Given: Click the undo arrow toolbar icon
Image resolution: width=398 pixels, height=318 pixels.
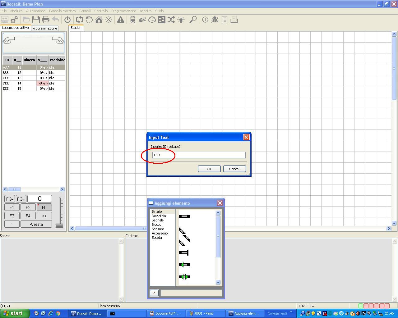Looking at the screenshot, I should pyautogui.click(x=55, y=20).
